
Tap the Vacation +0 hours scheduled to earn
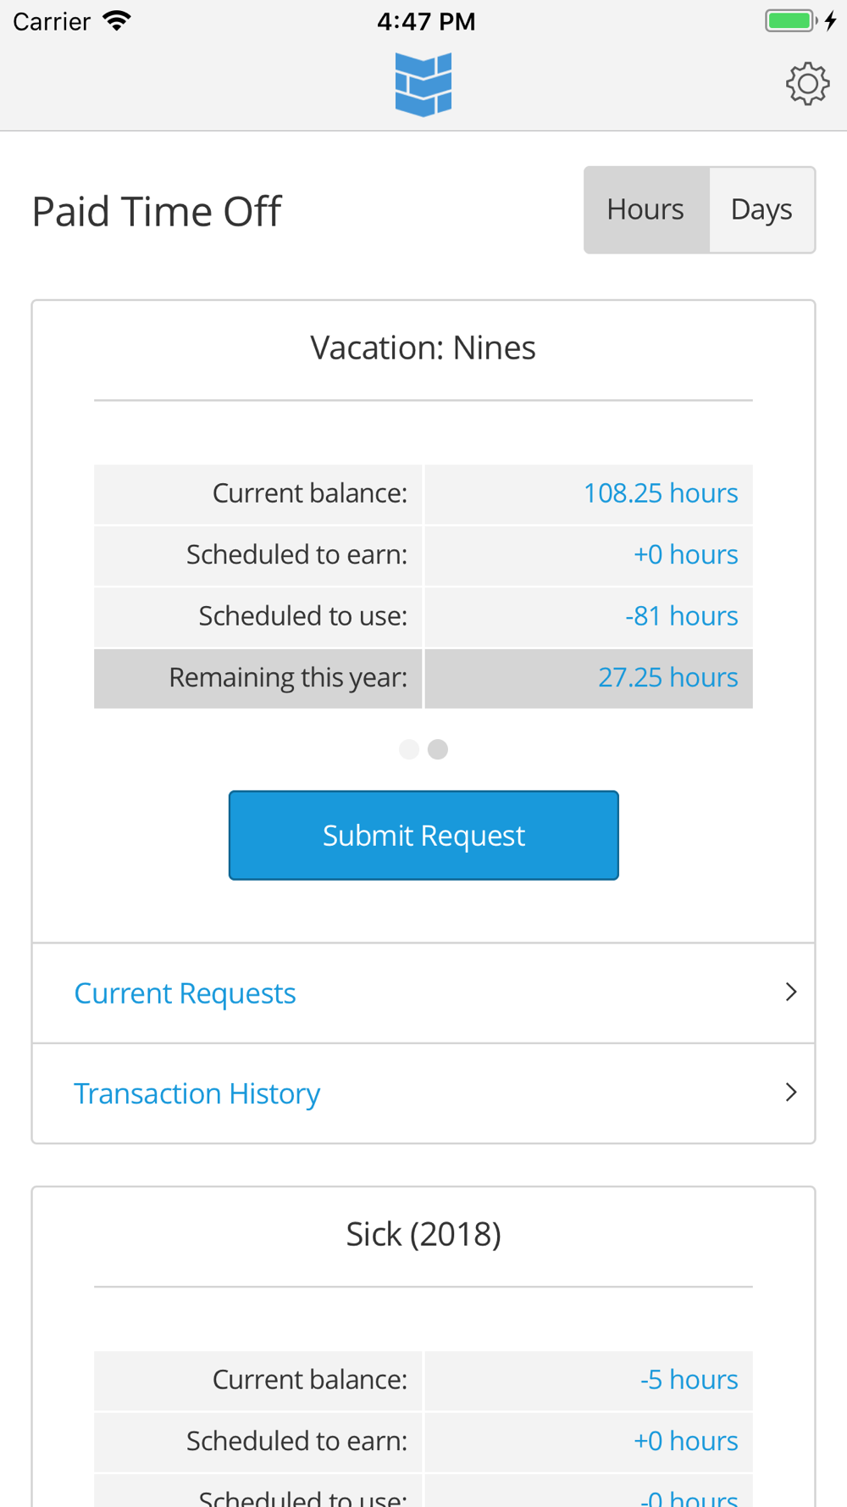pos(685,554)
